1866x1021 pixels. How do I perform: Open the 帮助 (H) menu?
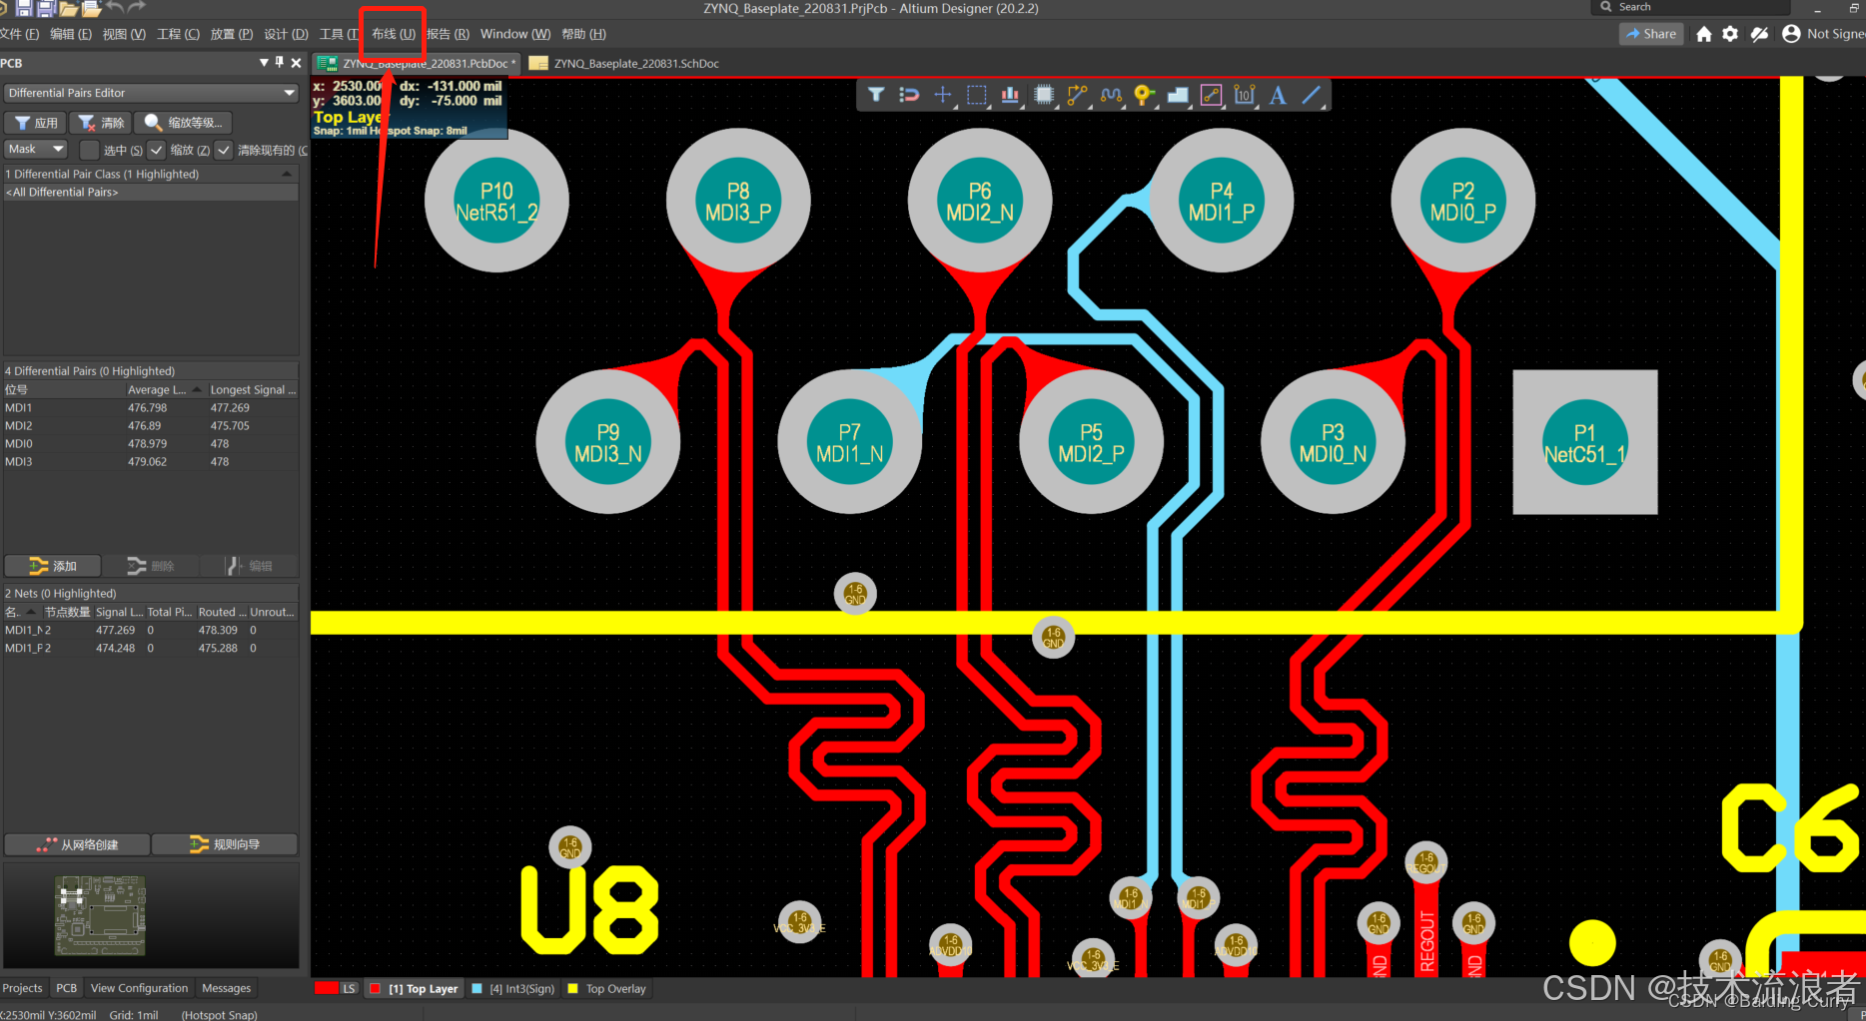click(583, 34)
